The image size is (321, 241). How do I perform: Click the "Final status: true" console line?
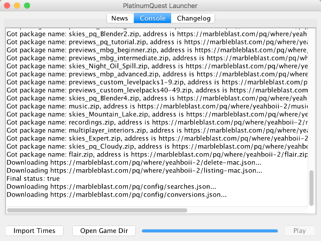(x=33, y=178)
